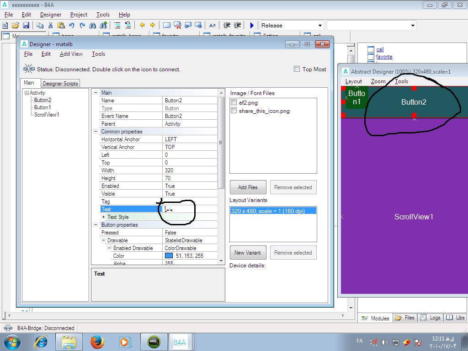Click the Undo arrow icon
The image size is (468, 351).
72,26
